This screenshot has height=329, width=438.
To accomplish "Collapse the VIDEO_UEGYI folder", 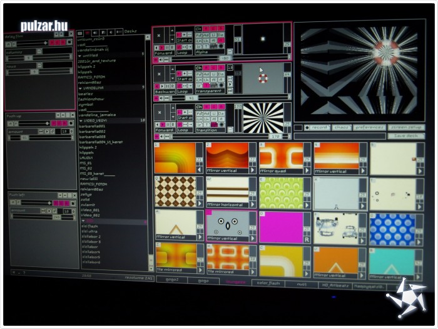I will click(80, 120).
